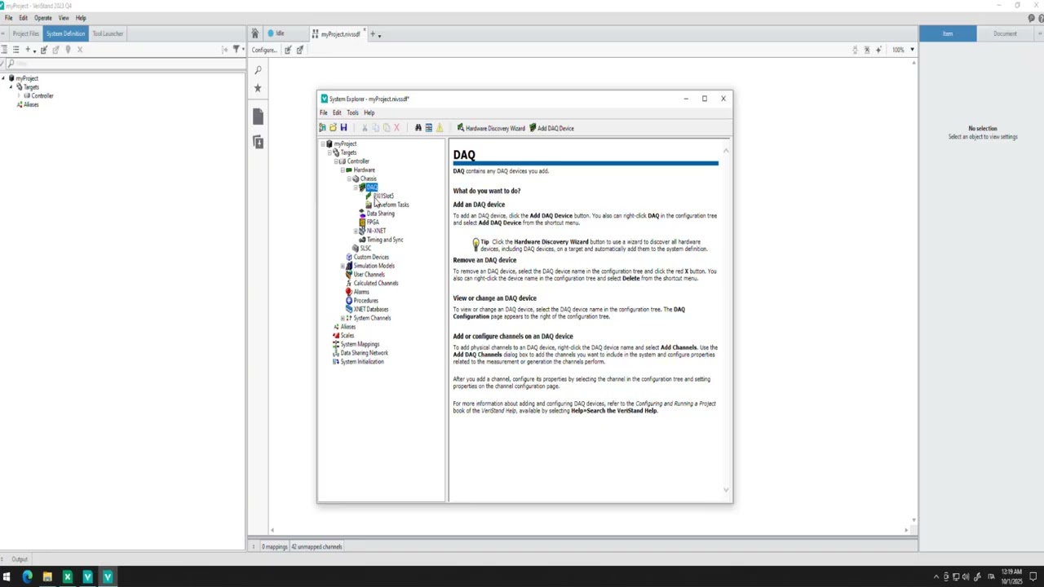Screen dimensions: 1044x587
Task: Open Excel from the taskbar
Action: (x=67, y=577)
